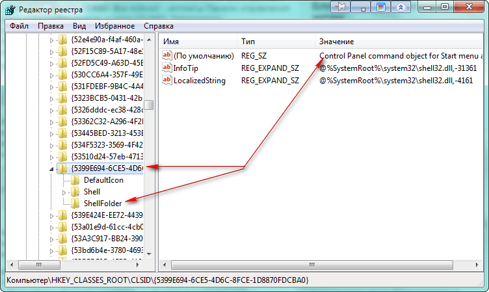
Task: Expand the {52FD5C49-A63D-45E key
Action: point(51,64)
